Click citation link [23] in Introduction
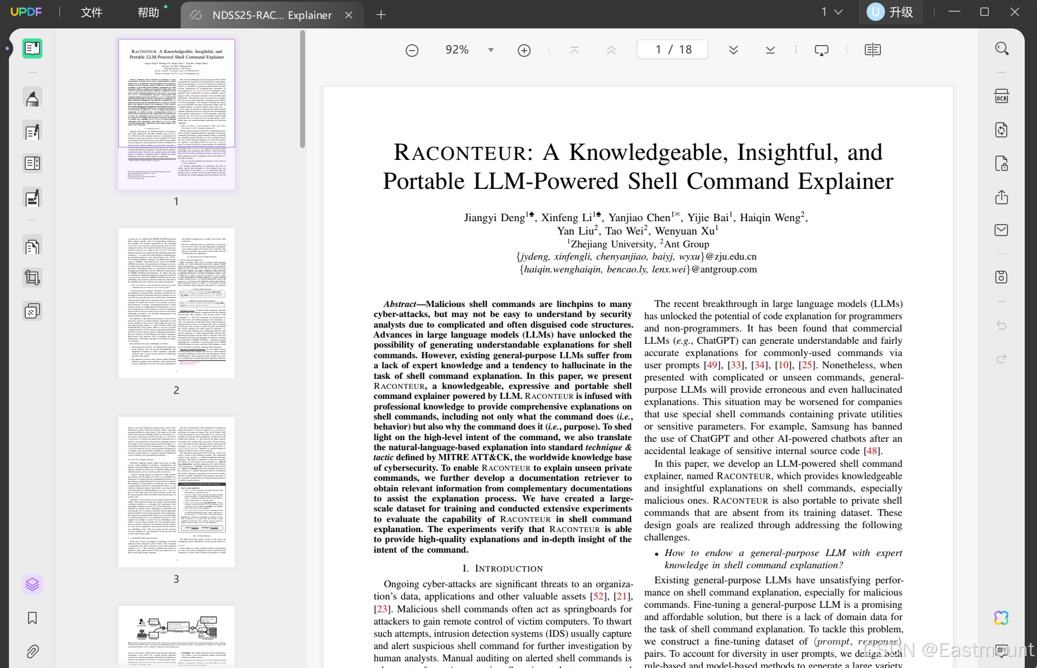The image size is (1037, 668). click(382, 609)
